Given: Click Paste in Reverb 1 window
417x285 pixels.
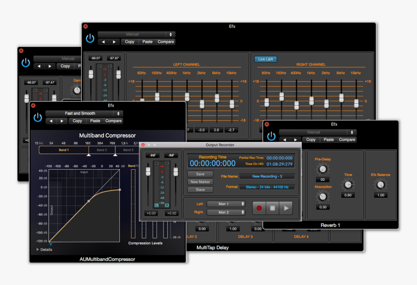Looking at the screenshot, I should click(328, 140).
